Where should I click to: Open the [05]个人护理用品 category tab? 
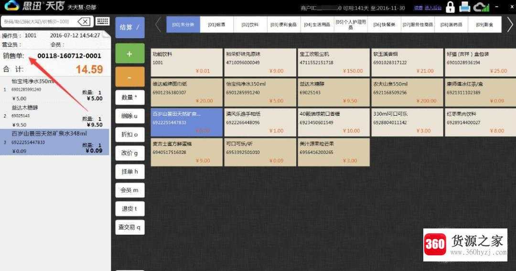click(x=351, y=25)
